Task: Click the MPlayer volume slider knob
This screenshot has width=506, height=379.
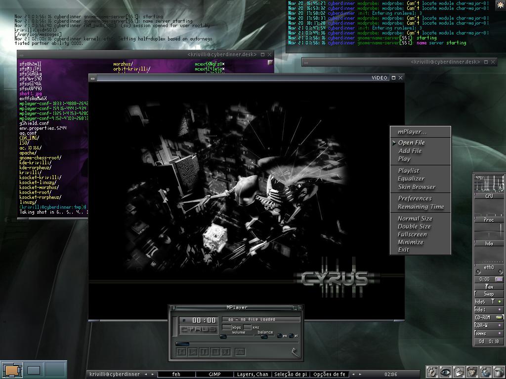Action: click(223, 337)
